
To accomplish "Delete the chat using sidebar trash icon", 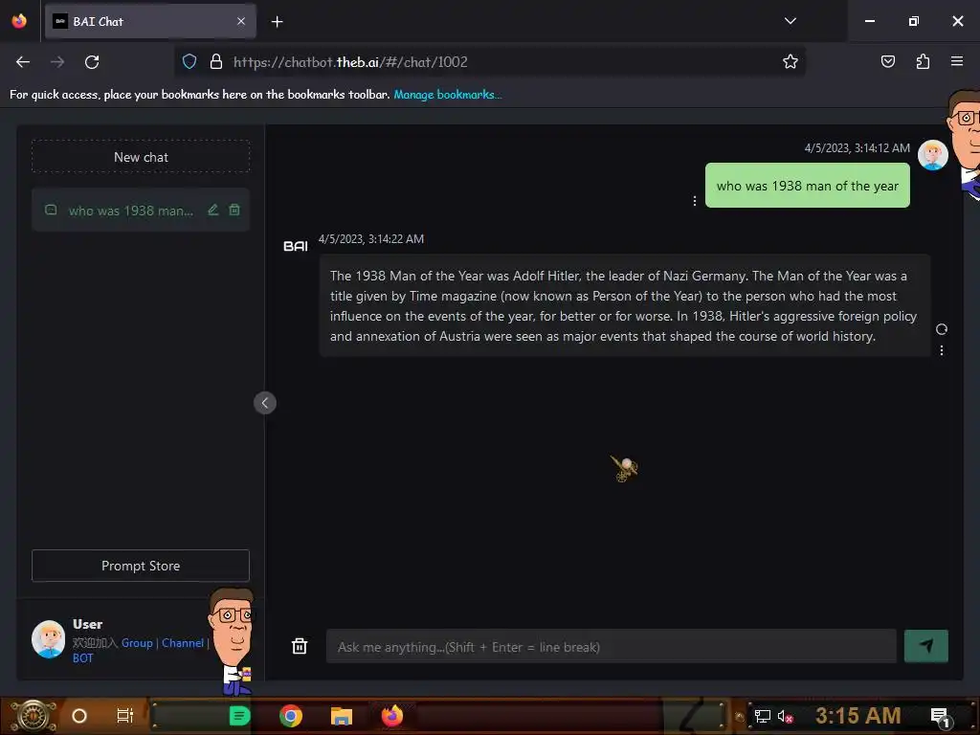I will click(x=234, y=210).
